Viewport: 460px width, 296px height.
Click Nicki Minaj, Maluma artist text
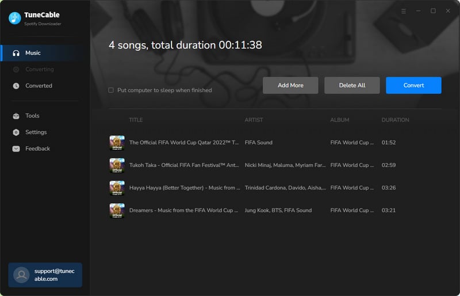pos(285,165)
